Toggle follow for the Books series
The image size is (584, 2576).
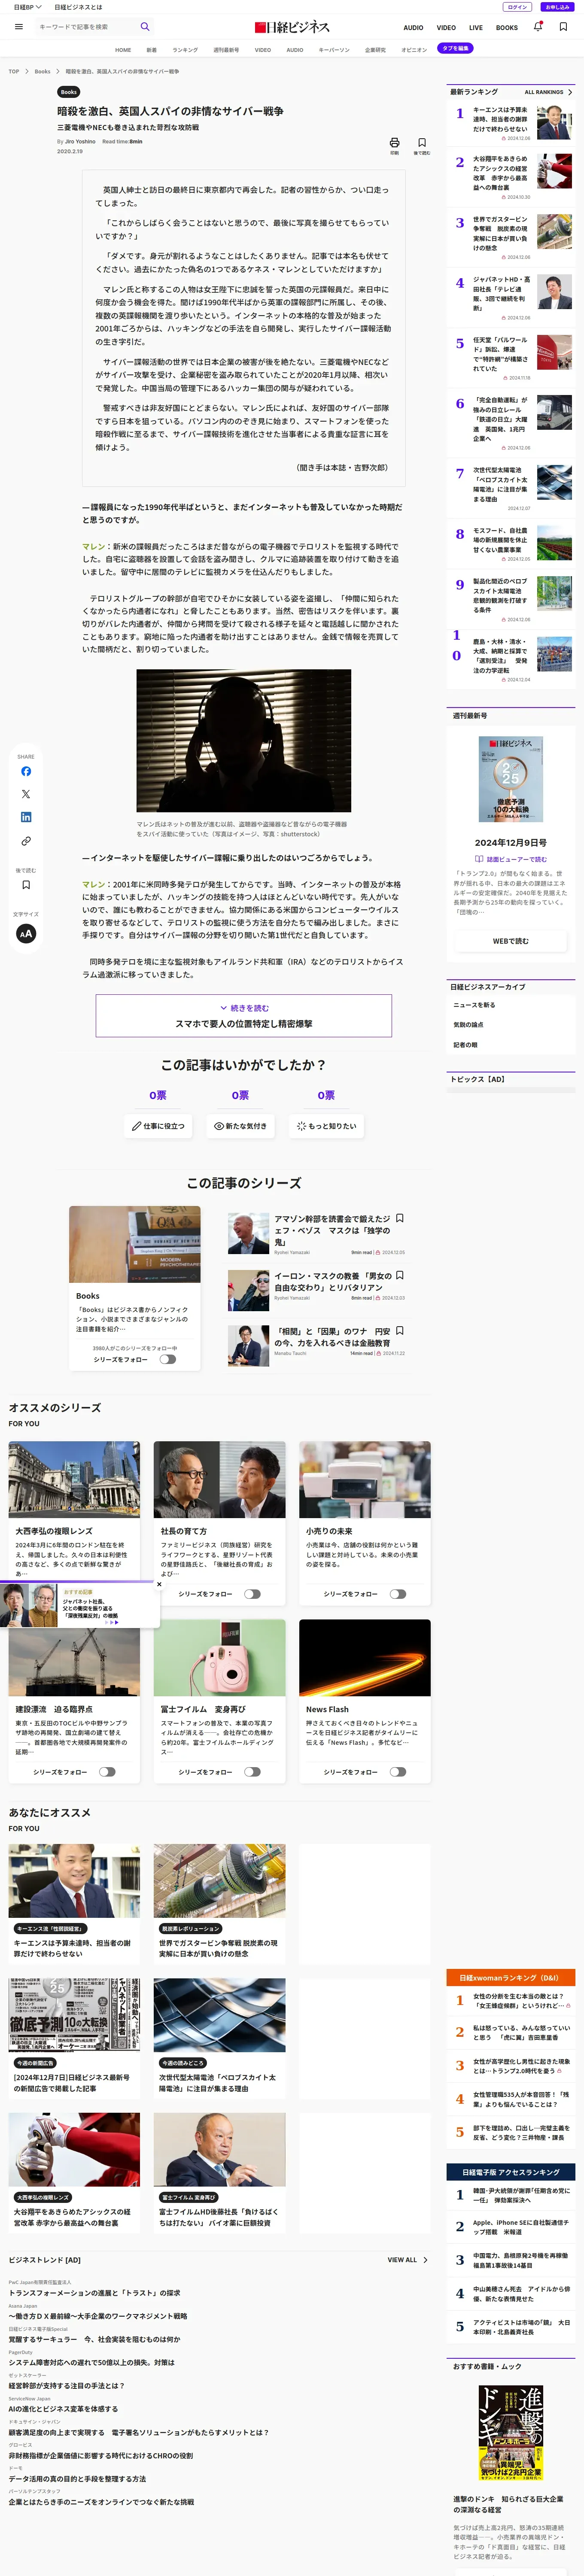(167, 1359)
